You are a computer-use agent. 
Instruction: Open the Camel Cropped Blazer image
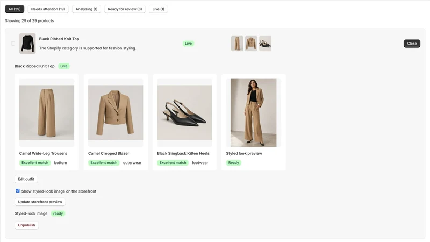pos(116,112)
